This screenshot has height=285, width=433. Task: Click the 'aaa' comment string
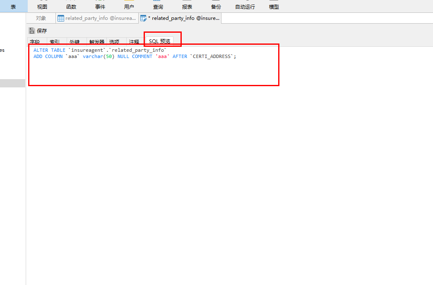coord(162,56)
